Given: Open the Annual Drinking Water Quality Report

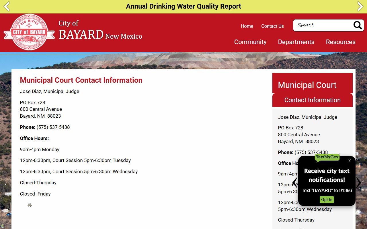Looking at the screenshot, I should pos(183,6).
